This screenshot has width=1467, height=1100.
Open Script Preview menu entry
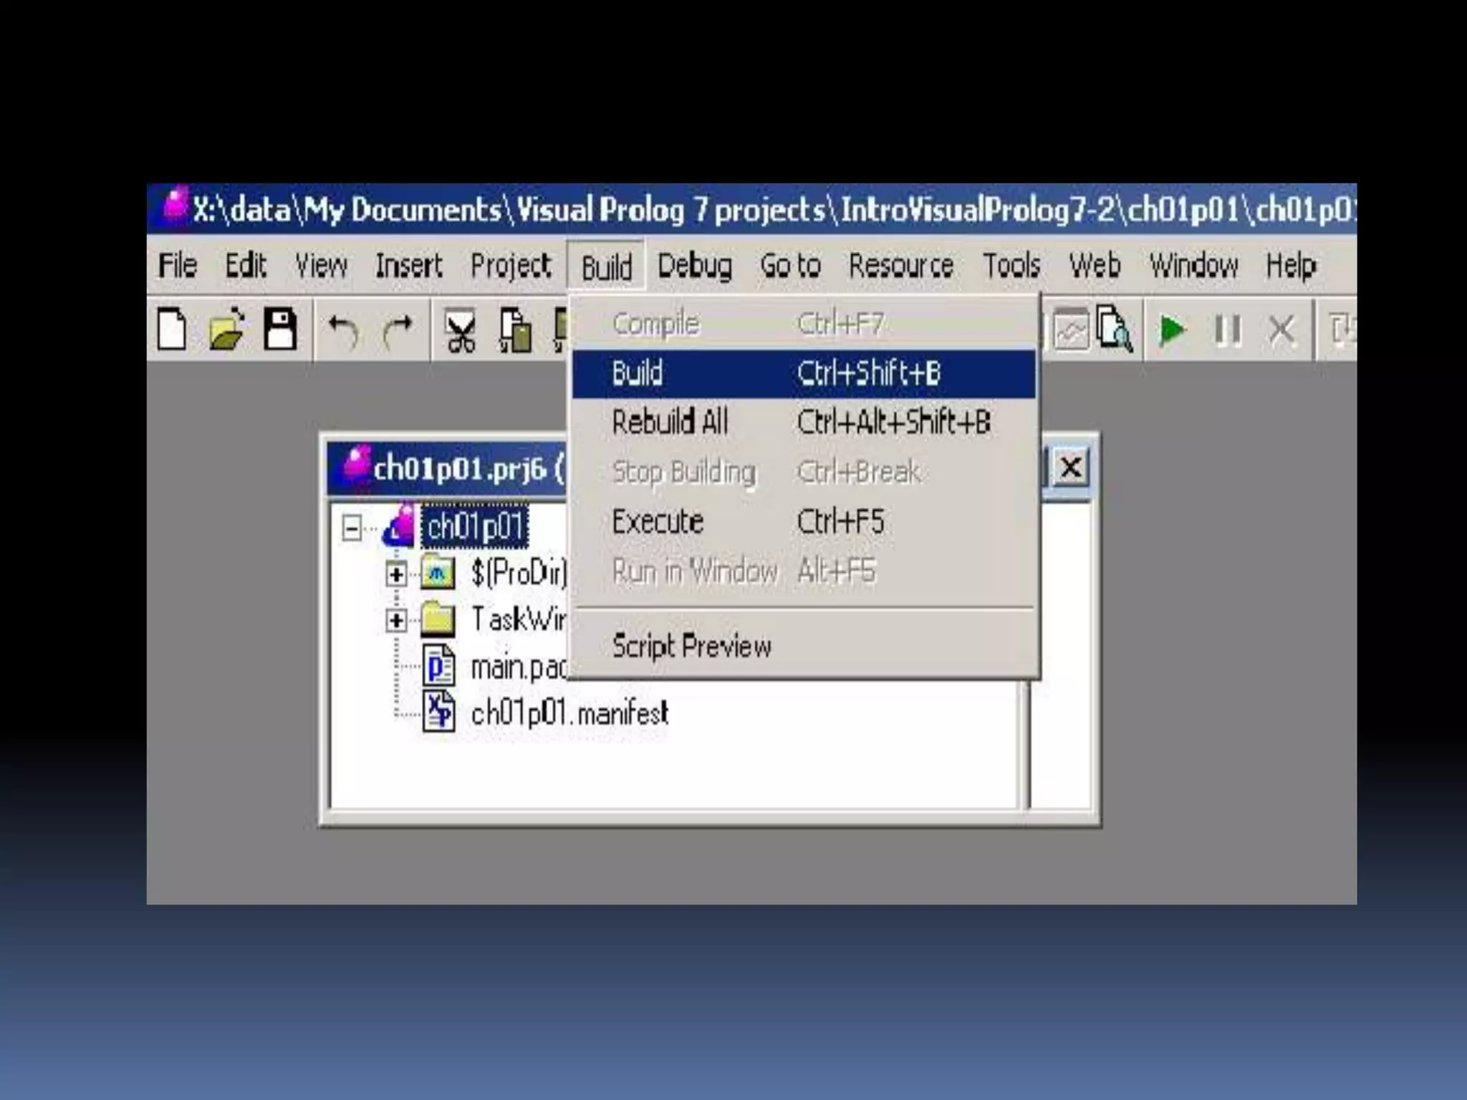[691, 647]
